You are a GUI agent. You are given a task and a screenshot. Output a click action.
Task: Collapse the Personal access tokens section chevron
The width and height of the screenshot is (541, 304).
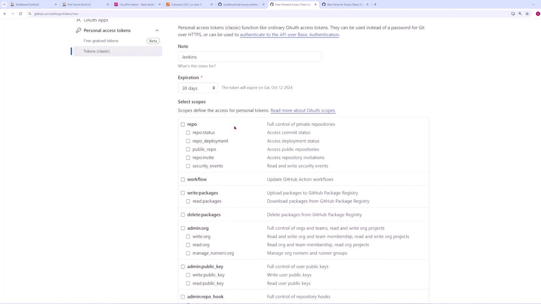tap(157, 30)
